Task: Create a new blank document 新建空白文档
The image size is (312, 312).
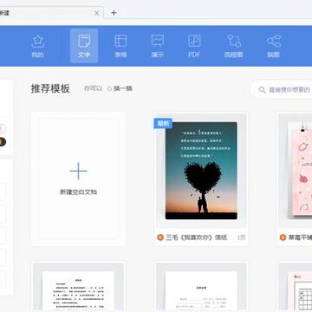Action: click(78, 179)
